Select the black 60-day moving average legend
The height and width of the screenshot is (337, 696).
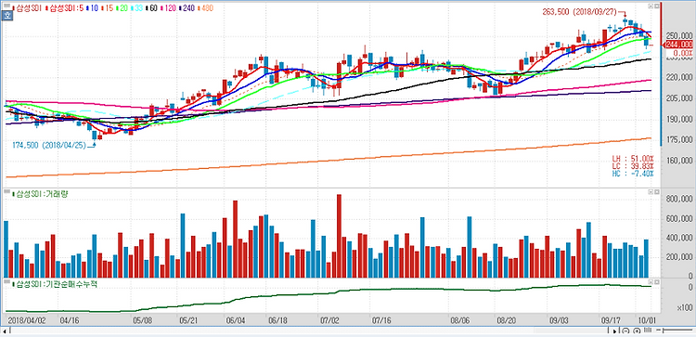151,8
